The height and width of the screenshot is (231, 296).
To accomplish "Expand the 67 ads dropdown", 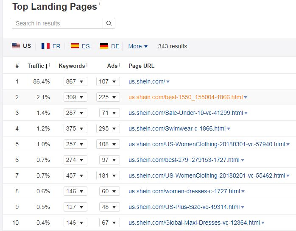I will (x=109, y=223).
